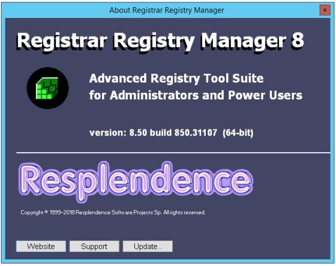Screen dimensions: 336x266
Task: Click the dialog title bar text
Action: [x=167, y=10]
